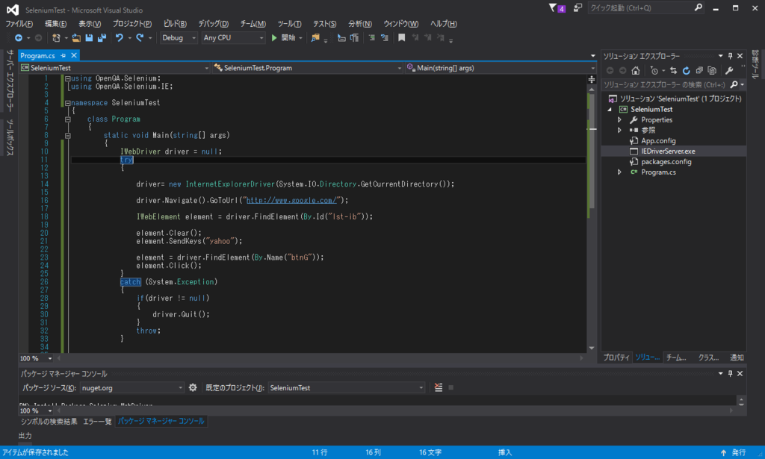Screen dimensions: 765x459
Task: Click the Home icon in Solution Explorer
Action: coord(635,71)
